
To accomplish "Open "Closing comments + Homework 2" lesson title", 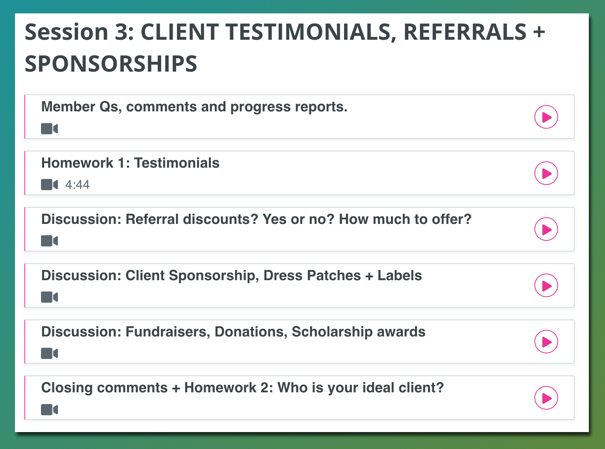I will click(x=242, y=388).
